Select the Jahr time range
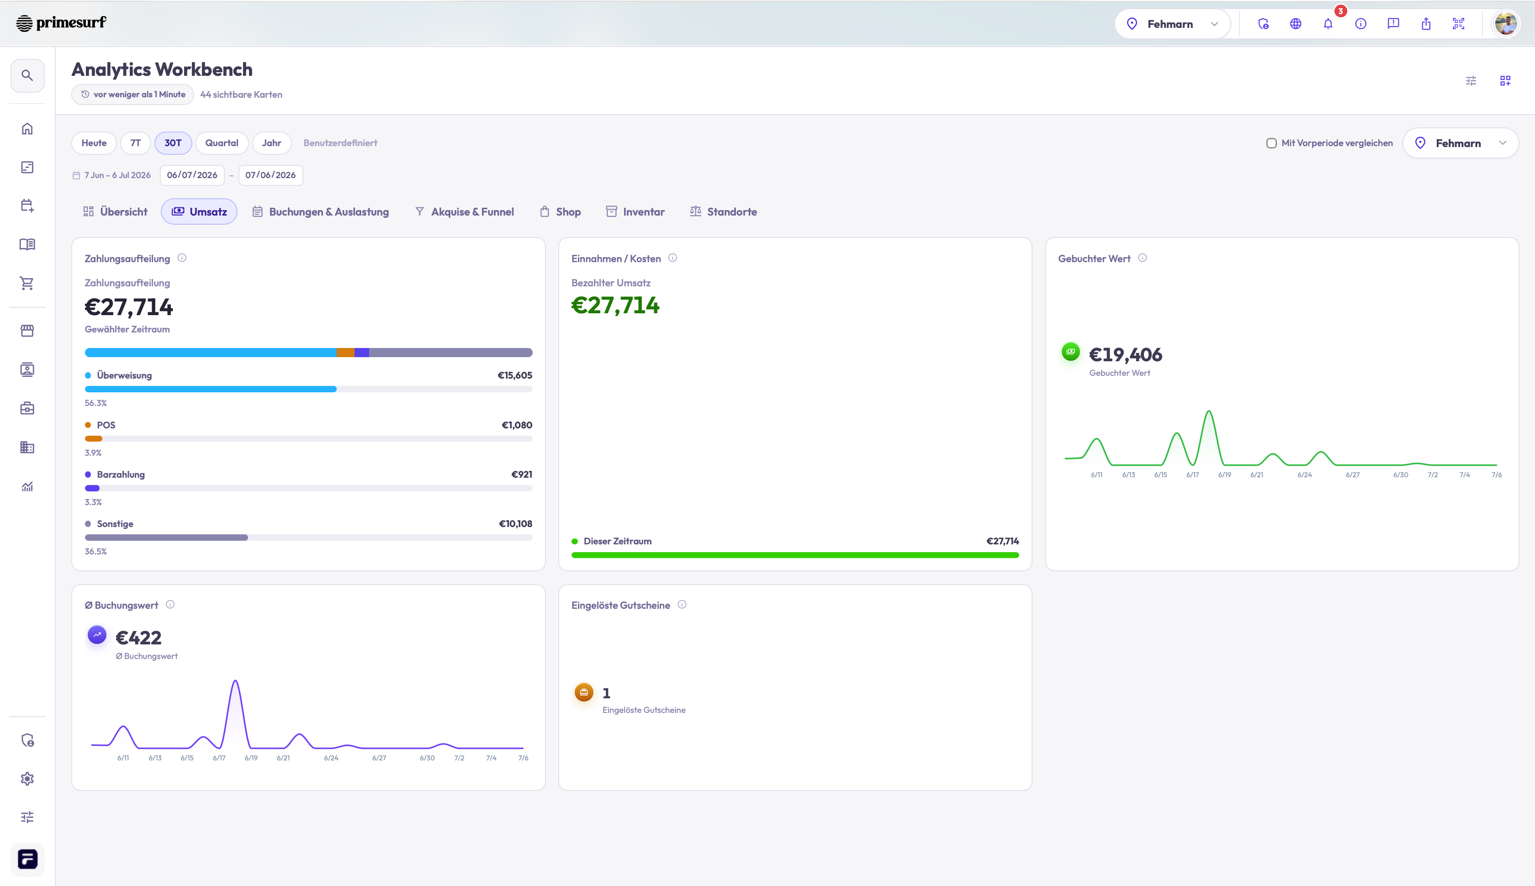 [271, 143]
